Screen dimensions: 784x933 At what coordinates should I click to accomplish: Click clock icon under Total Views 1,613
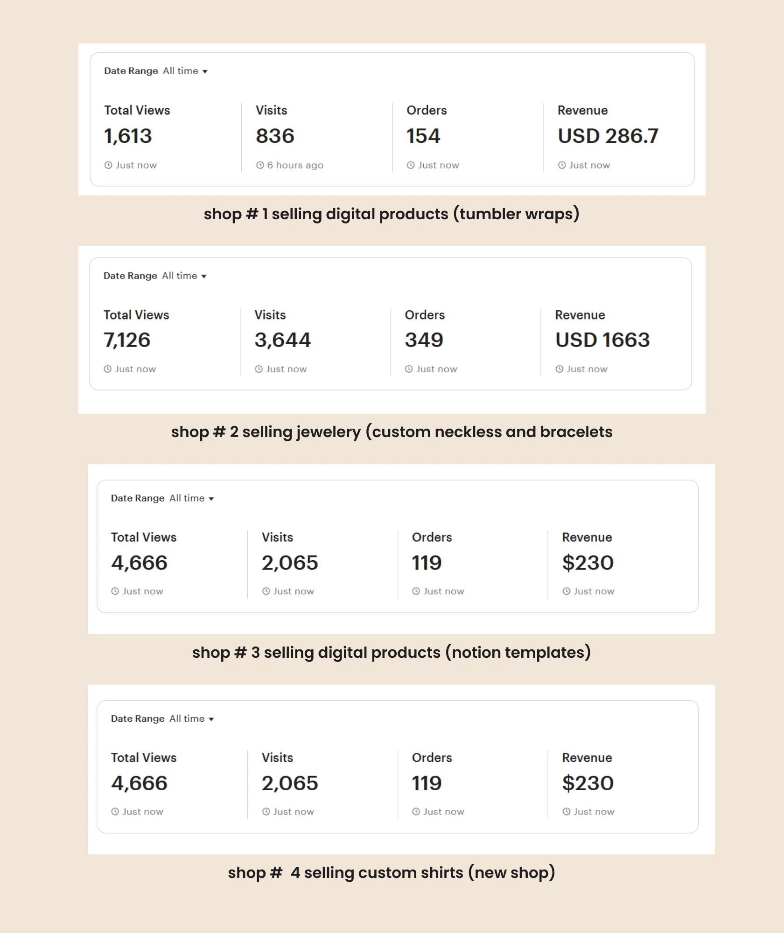pyautogui.click(x=108, y=165)
